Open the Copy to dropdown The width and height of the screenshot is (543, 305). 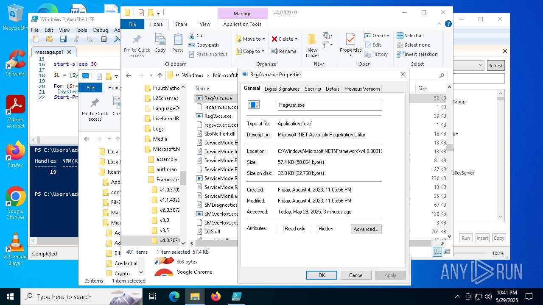click(x=250, y=51)
